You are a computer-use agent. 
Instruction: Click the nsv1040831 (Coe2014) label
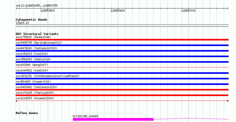pyautogui.click(x=32, y=70)
